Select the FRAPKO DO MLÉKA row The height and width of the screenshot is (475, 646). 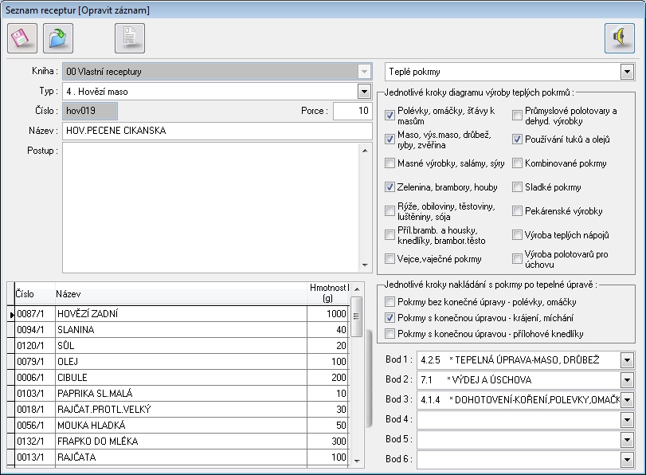click(178, 442)
